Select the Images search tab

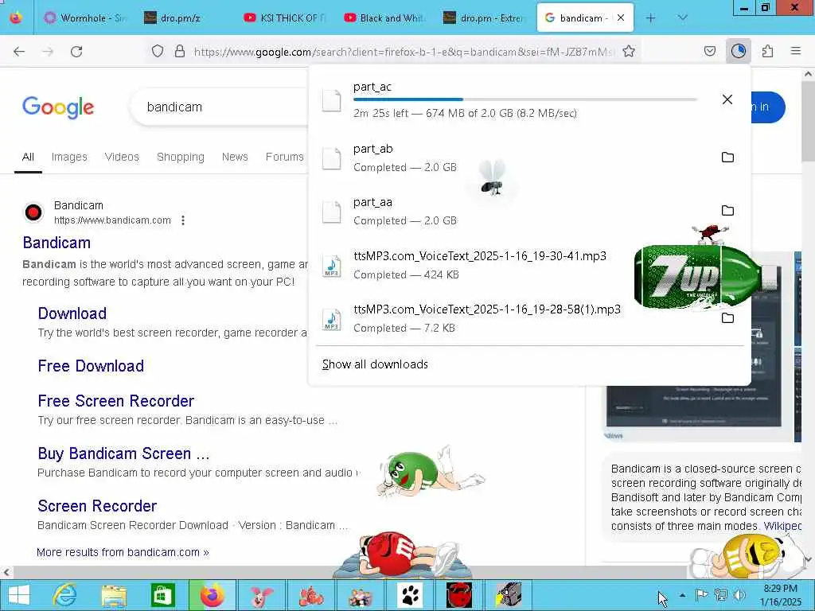point(69,157)
